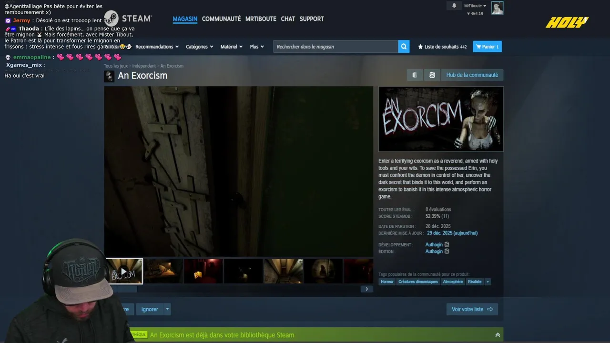The height and width of the screenshot is (343, 610).
Task: Click the Hub de la communauté button
Action: [472, 75]
